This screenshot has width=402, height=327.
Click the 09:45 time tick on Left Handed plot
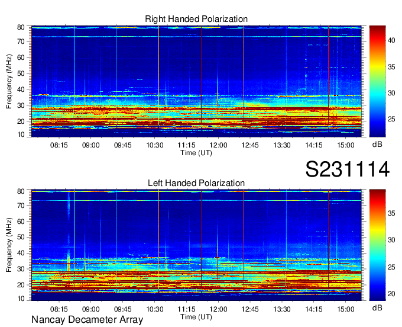[x=122, y=309]
